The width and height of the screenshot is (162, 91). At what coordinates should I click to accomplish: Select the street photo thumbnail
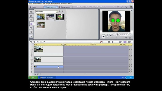click(x=50, y=17)
